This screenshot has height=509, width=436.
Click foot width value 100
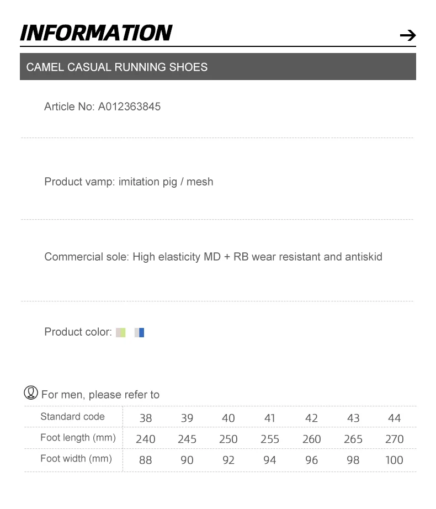tap(394, 460)
